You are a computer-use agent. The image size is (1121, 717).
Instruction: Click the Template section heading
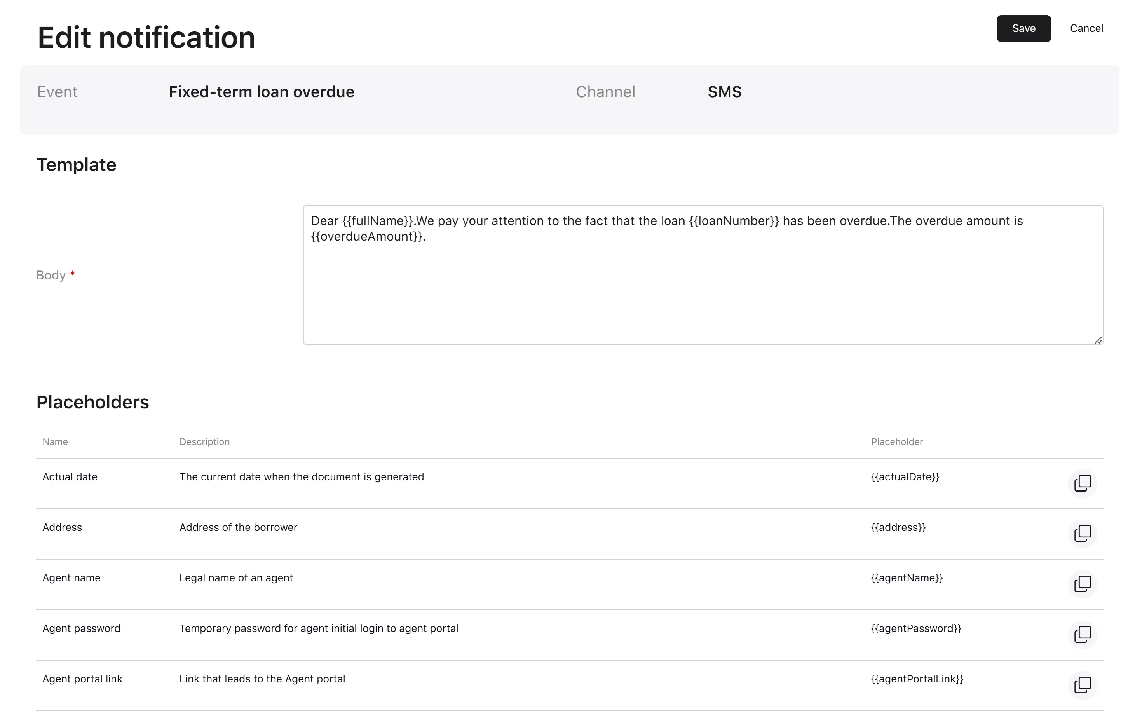[76, 165]
